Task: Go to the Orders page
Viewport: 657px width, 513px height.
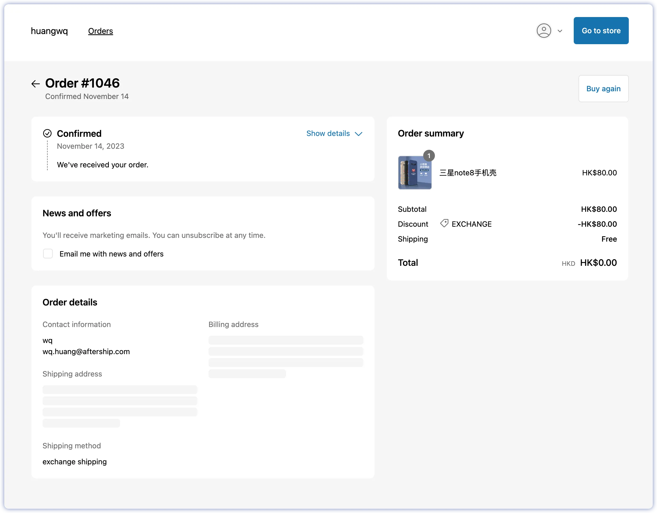Action: [101, 31]
